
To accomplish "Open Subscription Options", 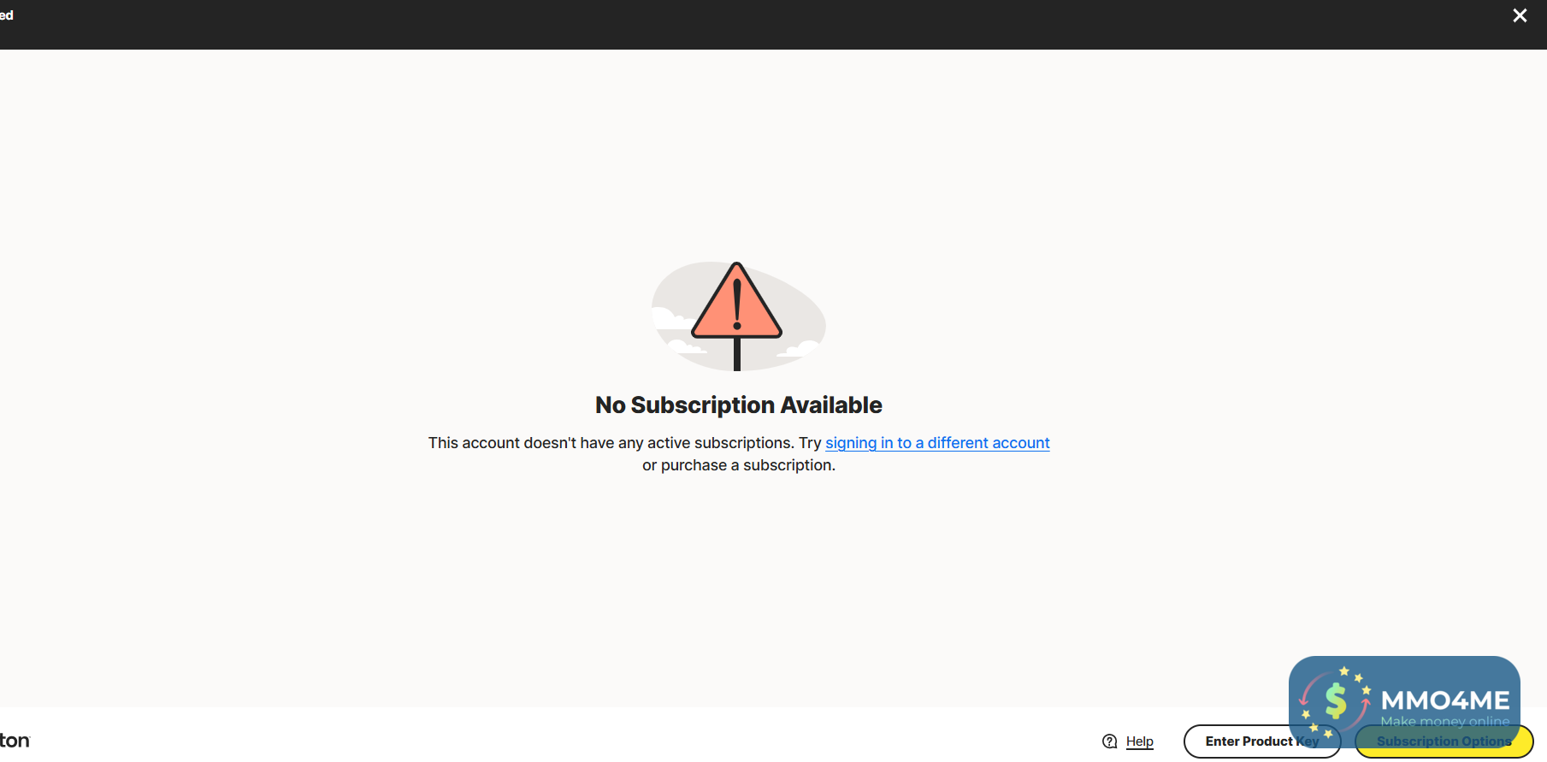I will pyautogui.click(x=1444, y=741).
